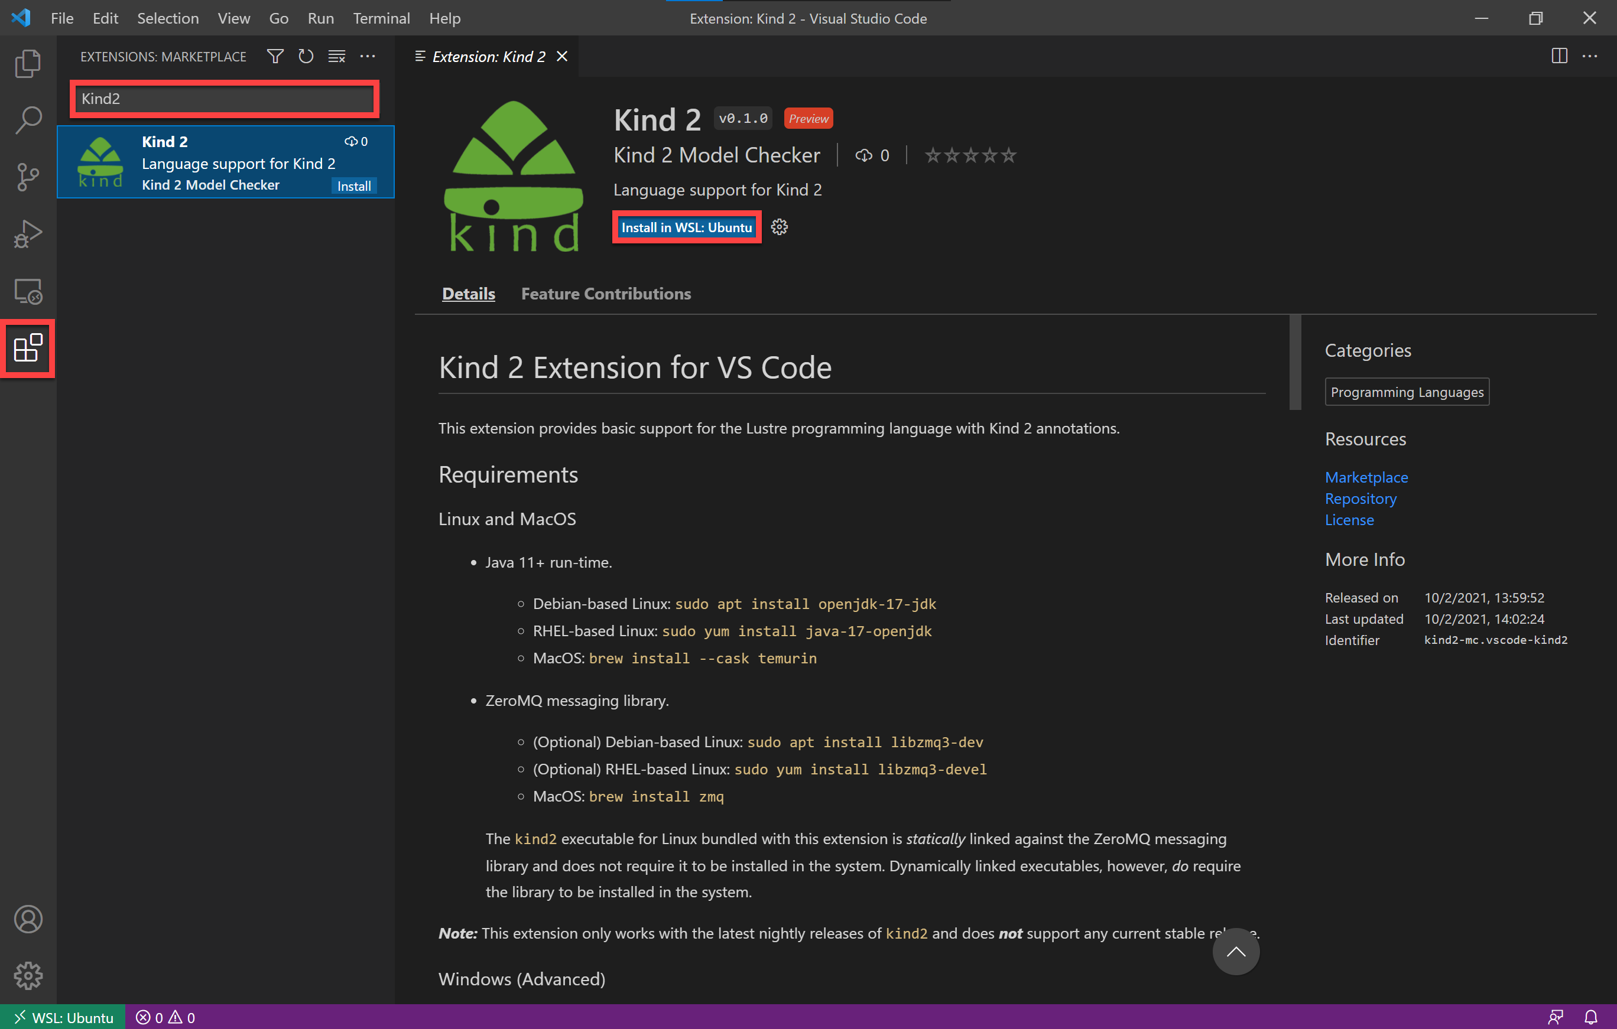
Task: Click the Requirements heading
Action: (508, 474)
